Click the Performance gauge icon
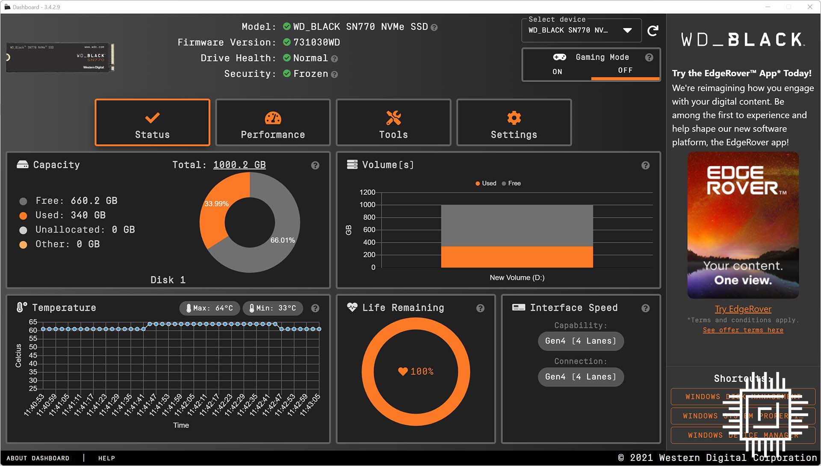The height and width of the screenshot is (466, 821). tap(273, 118)
